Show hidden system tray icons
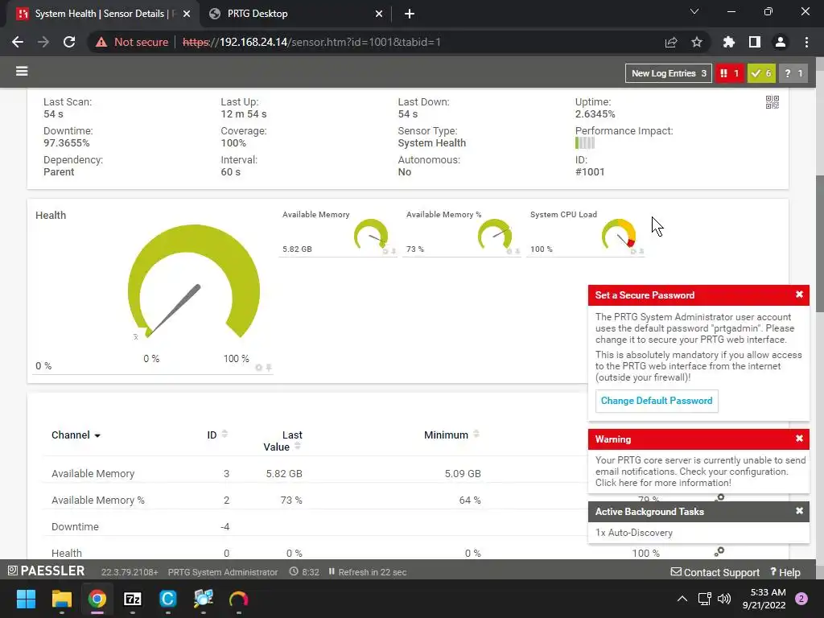 682,599
